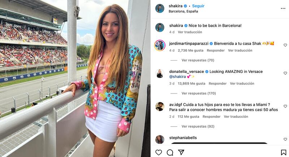The image size is (289, 157).
Task: Like the post with the heart icon
Action: [159, 152]
